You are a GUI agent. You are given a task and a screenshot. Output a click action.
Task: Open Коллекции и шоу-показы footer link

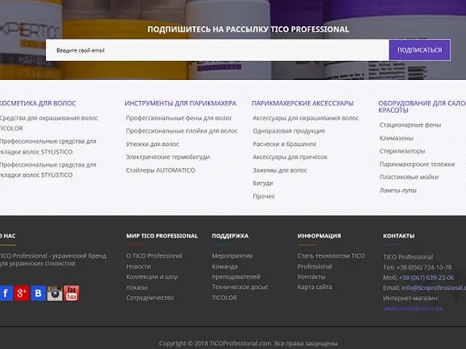click(x=152, y=282)
